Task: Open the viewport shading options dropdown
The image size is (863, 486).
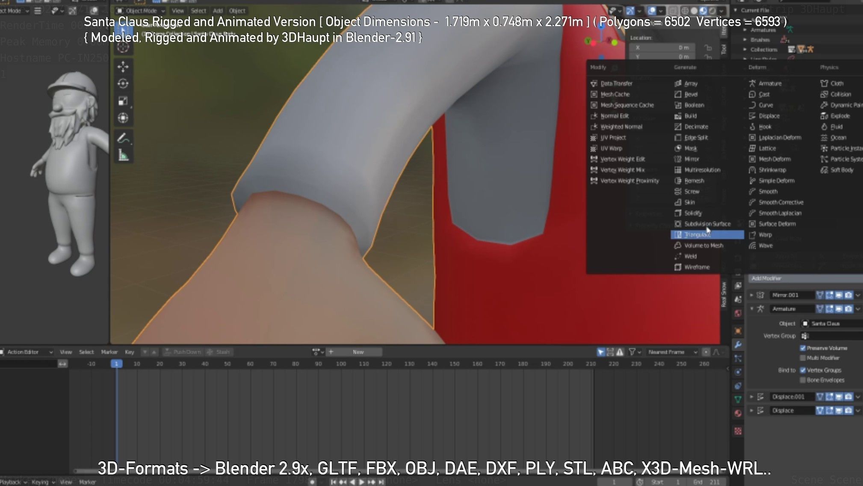Action: tap(722, 11)
